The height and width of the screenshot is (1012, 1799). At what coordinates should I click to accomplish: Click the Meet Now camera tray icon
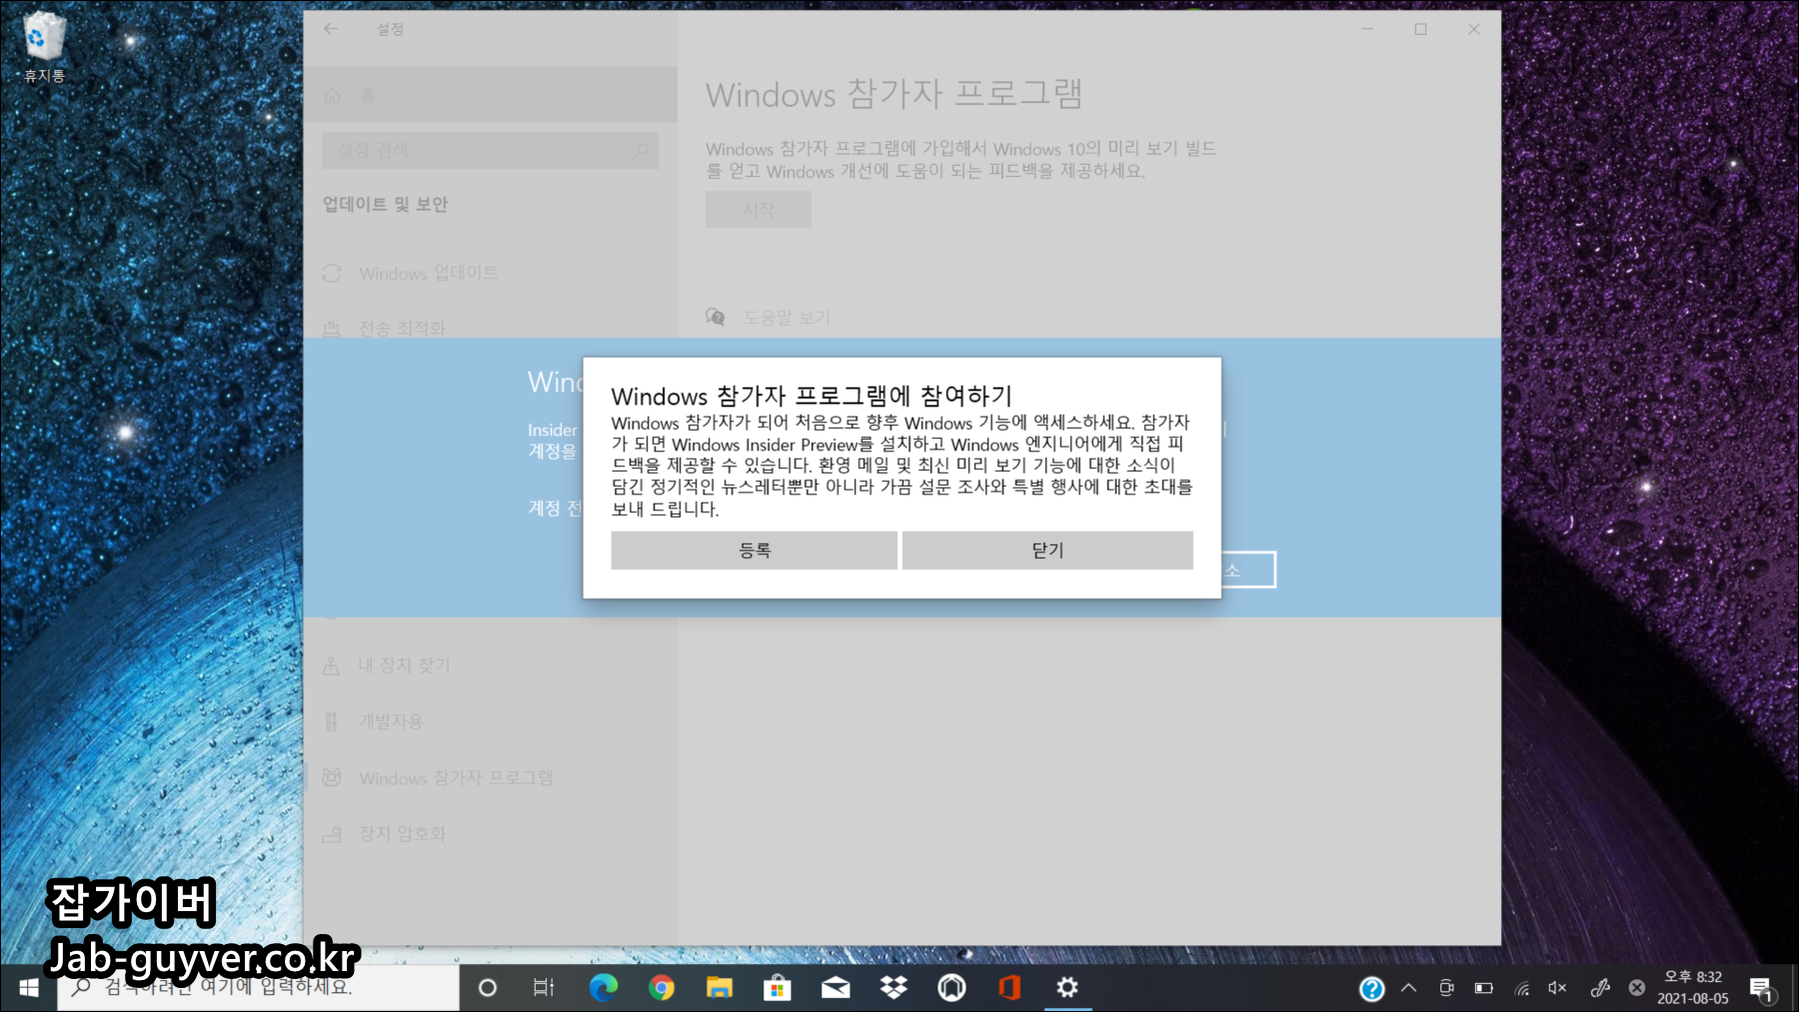1446,988
